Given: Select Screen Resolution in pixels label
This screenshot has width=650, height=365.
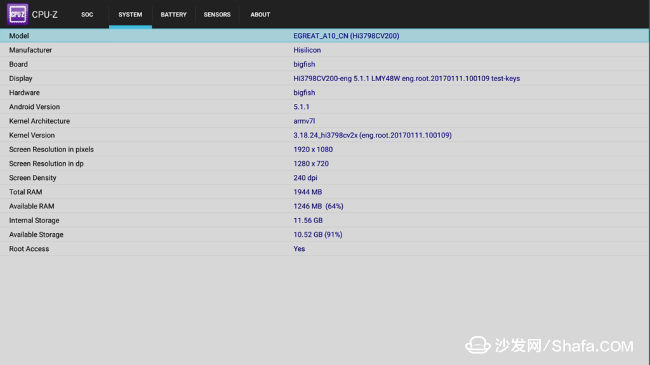Looking at the screenshot, I should coord(51,150).
